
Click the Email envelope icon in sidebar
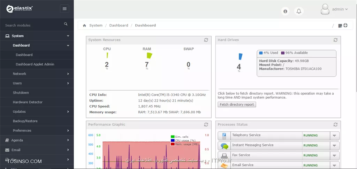[x=7, y=150]
